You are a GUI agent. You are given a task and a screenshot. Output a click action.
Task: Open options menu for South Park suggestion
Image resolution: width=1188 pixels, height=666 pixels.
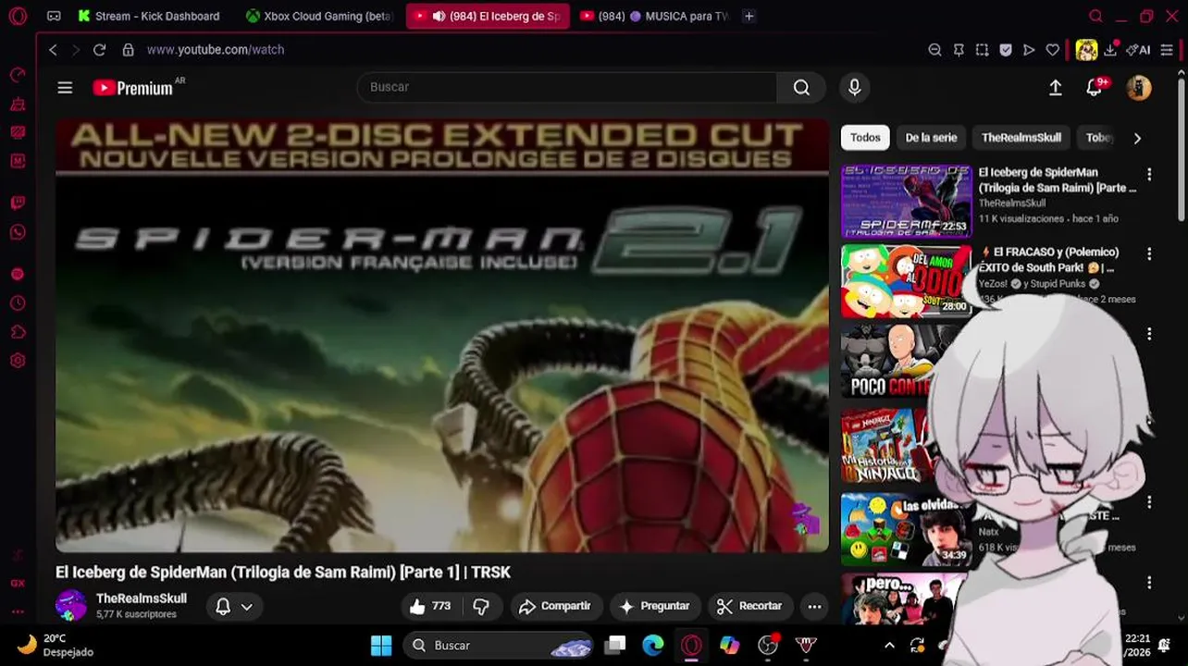tap(1149, 253)
